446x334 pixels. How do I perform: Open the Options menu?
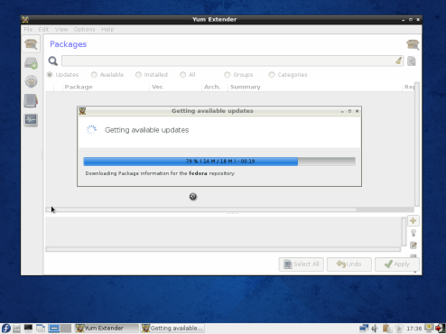coord(84,29)
